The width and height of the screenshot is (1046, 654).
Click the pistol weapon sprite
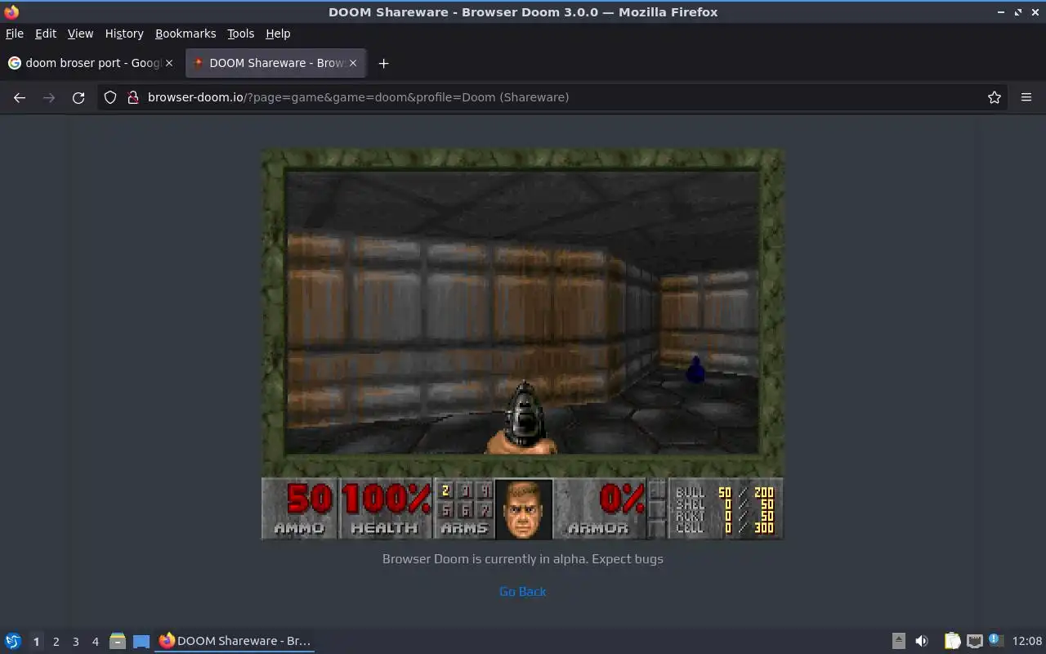coord(523,419)
